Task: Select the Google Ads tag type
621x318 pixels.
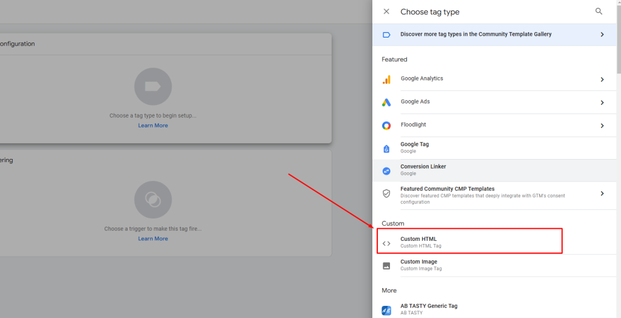Action: [x=494, y=103]
